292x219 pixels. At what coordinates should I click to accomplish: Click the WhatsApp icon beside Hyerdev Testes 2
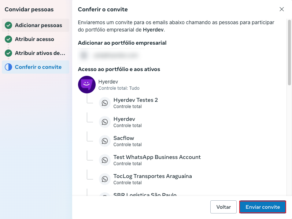pyautogui.click(x=105, y=103)
